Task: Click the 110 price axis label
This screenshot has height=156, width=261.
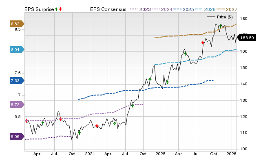Action: tap(244, 133)
